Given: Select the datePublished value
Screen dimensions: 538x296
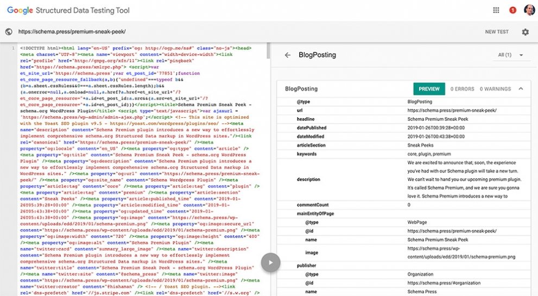Looking at the screenshot, I should 436,128.
